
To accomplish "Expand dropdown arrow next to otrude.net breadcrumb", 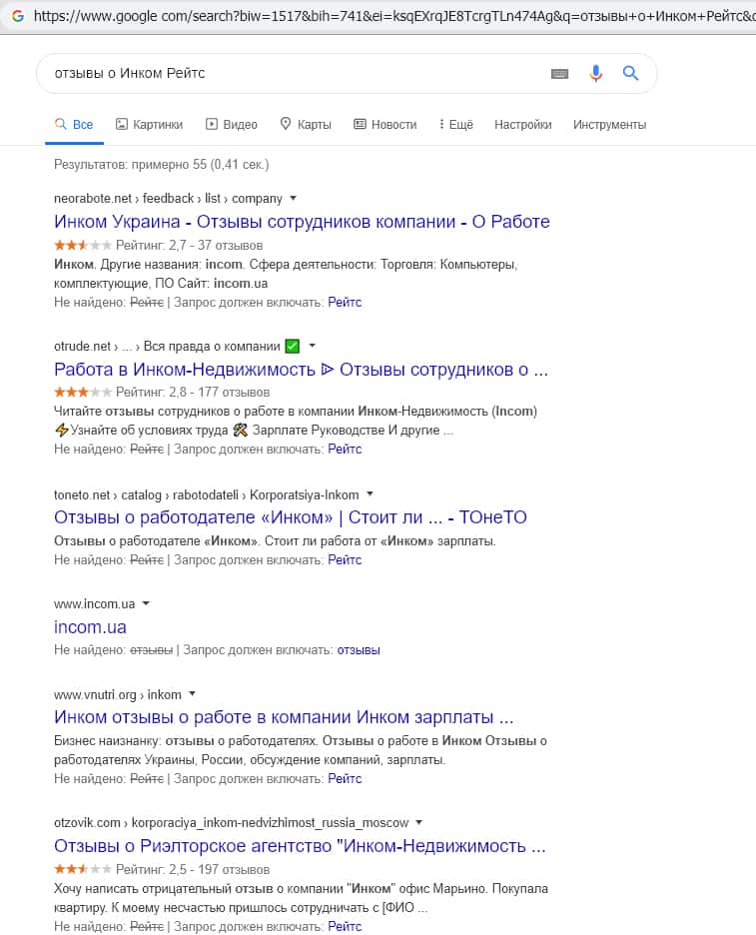I will [x=312, y=346].
